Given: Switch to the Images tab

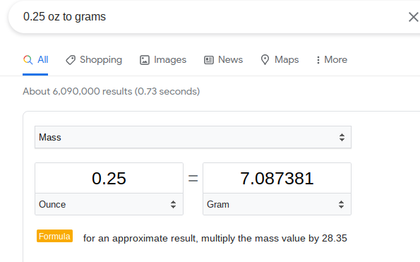Looking at the screenshot, I should [163, 60].
